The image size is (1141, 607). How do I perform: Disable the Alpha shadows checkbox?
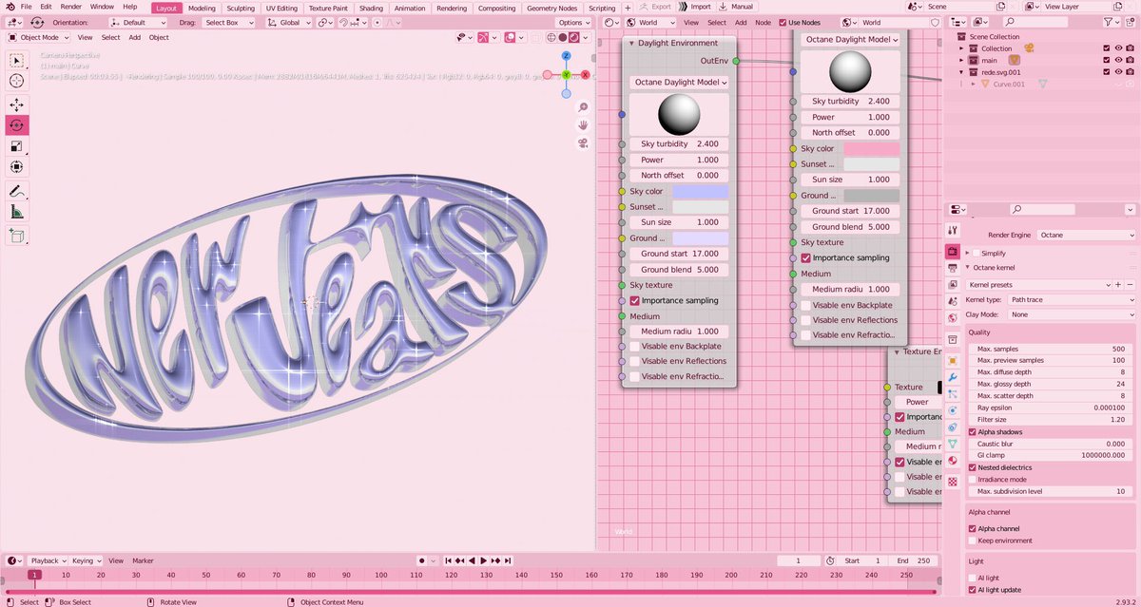pos(972,432)
